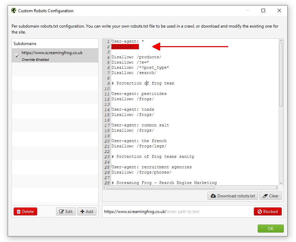Viewport: 296px width, 242px height.
Task: Click line 'Disallow: /*?post_type*'
Action: click(x=140, y=68)
